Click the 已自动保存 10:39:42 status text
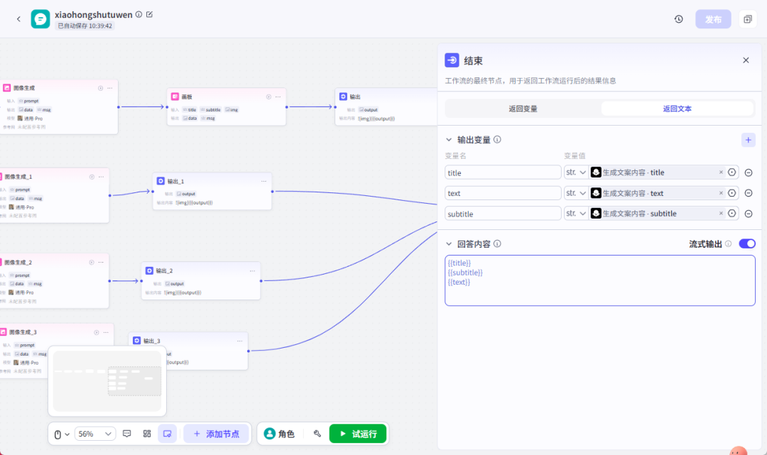The height and width of the screenshot is (455, 767). [85, 26]
